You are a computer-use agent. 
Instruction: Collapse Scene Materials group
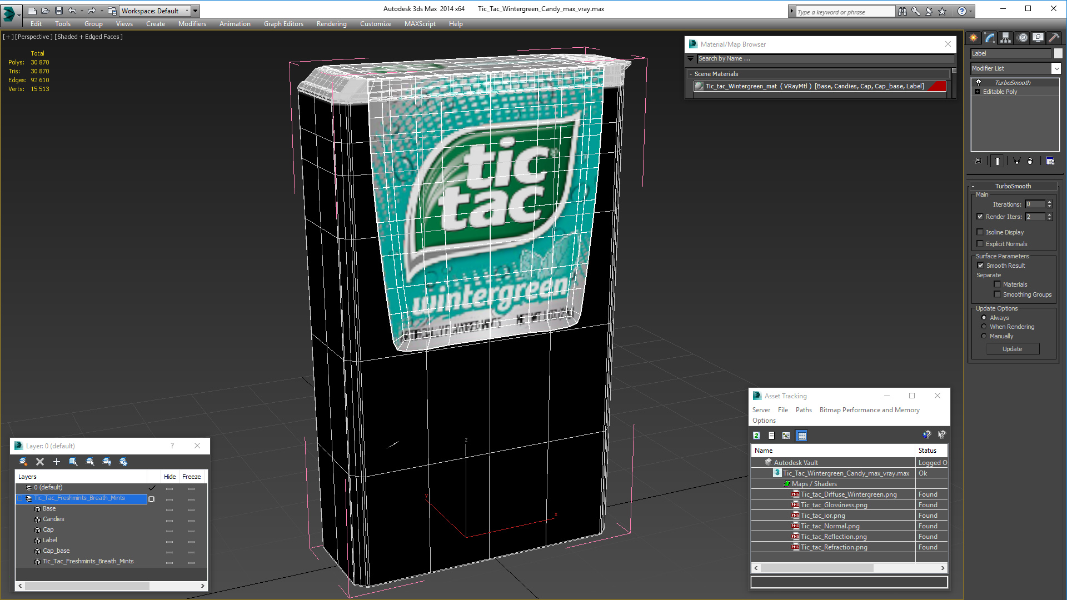(691, 74)
